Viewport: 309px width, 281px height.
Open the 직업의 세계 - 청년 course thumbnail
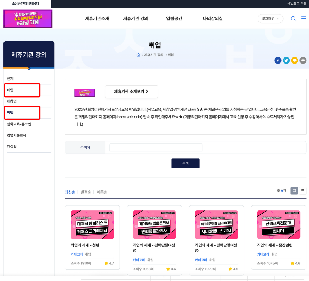point(92,224)
